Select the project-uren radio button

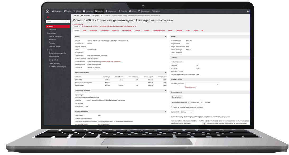(x=221, y=117)
